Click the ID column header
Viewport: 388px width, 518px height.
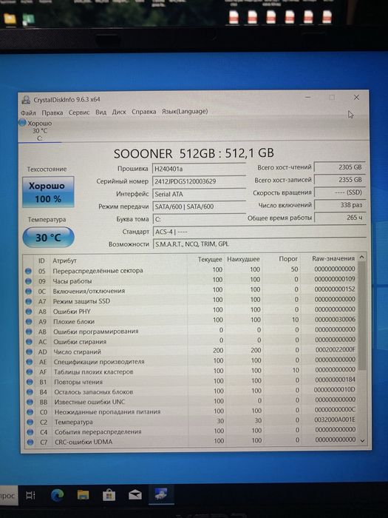pyautogui.click(x=41, y=261)
